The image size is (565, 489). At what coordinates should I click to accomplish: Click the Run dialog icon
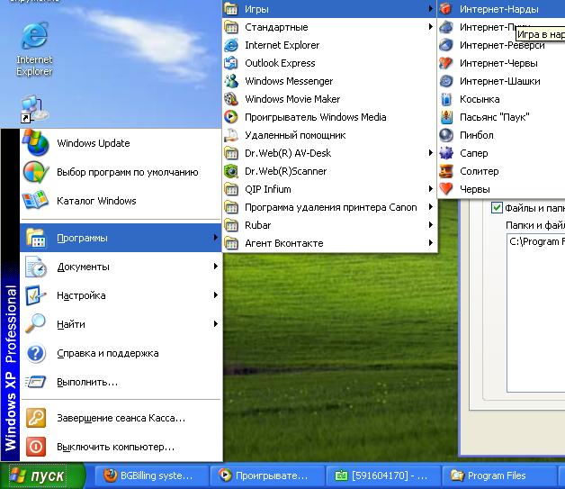[36, 382]
